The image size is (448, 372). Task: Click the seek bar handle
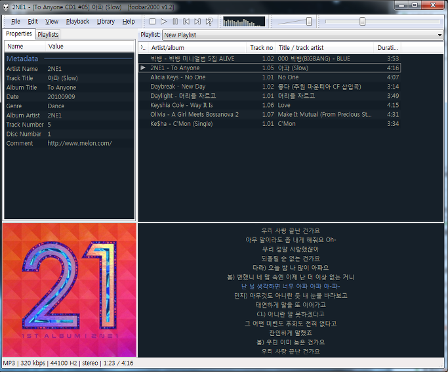coord(362,22)
